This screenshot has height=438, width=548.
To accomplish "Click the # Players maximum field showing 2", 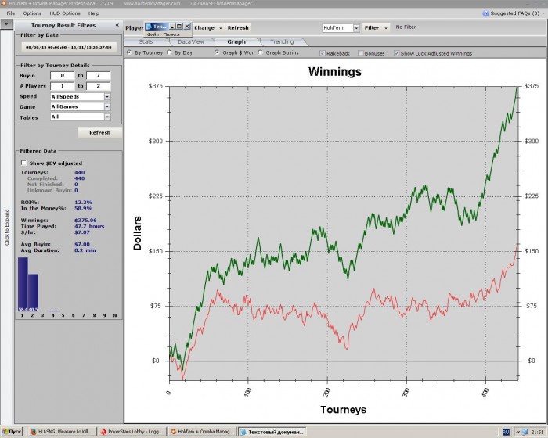I will 98,86.
